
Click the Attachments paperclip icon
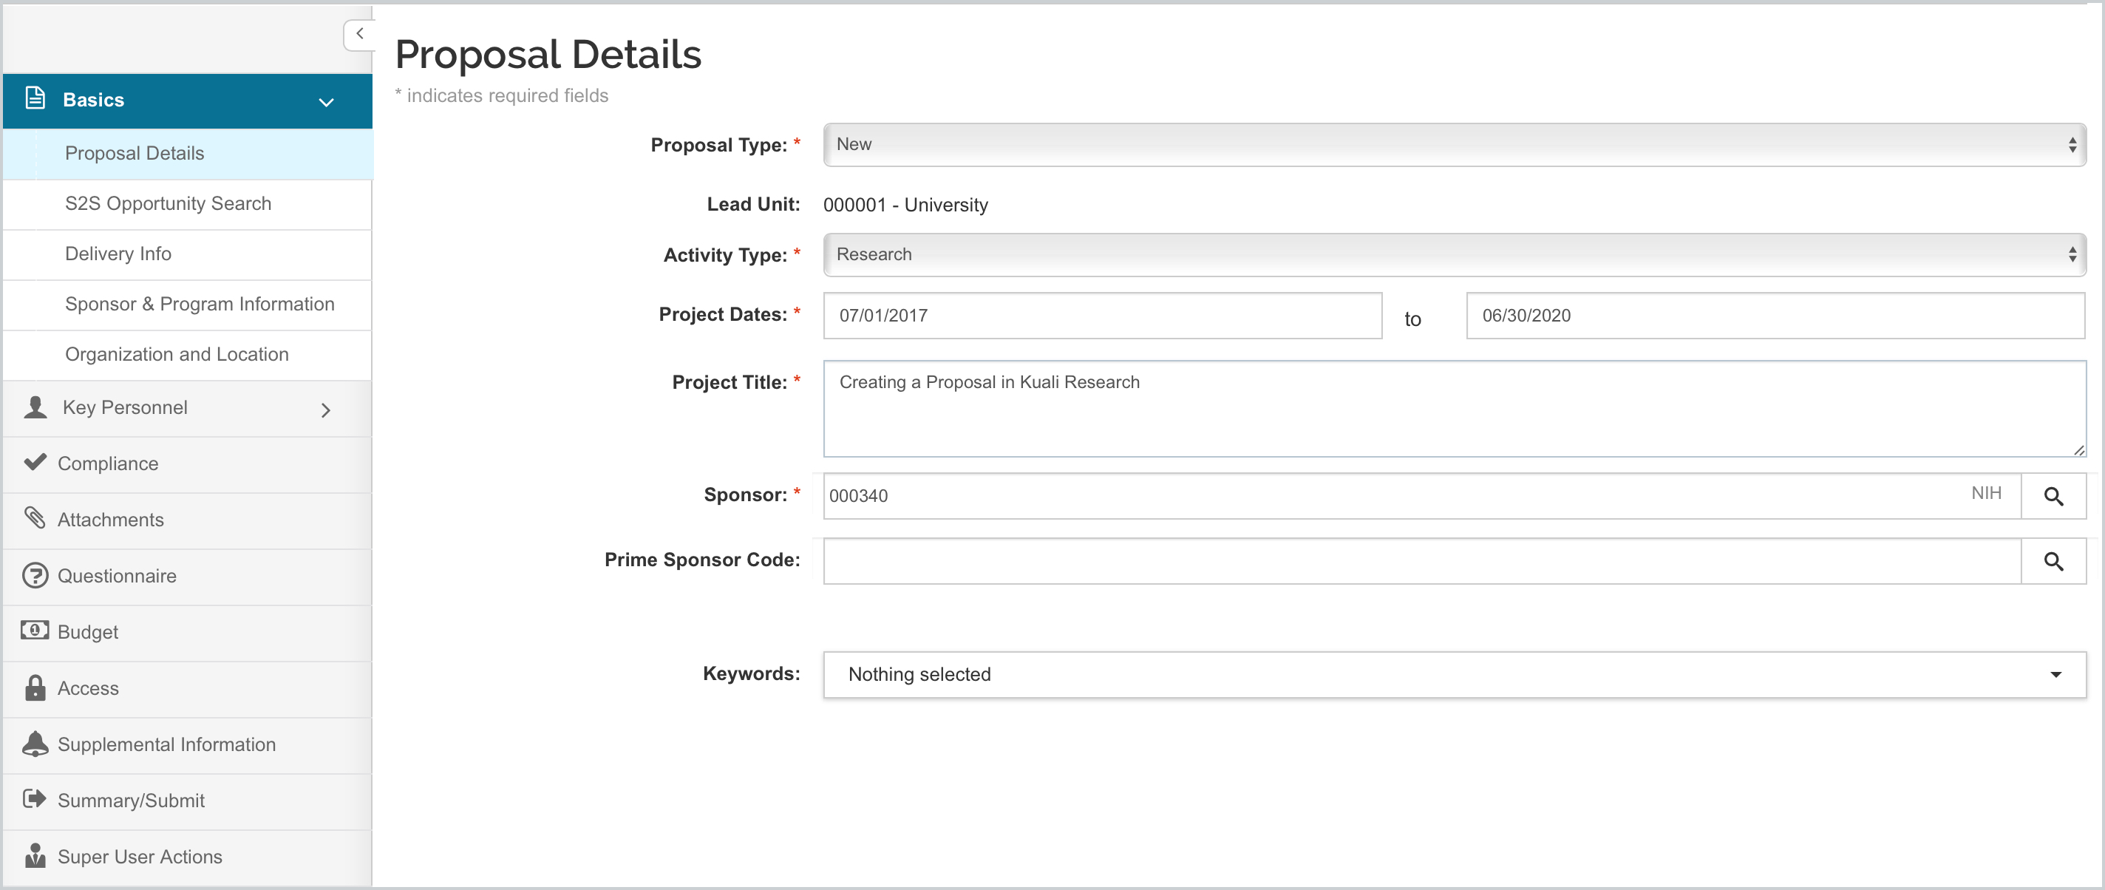(x=35, y=518)
